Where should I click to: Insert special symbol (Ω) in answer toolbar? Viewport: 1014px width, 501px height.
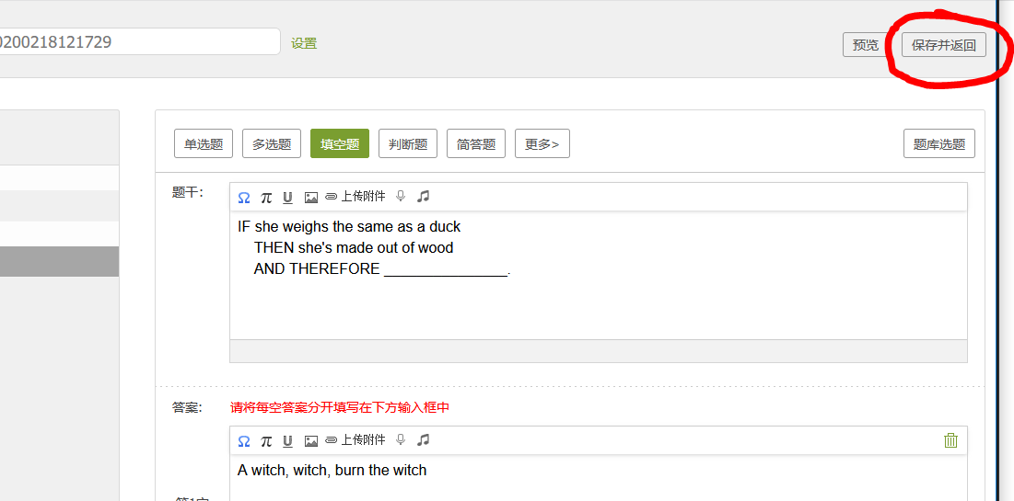244,441
